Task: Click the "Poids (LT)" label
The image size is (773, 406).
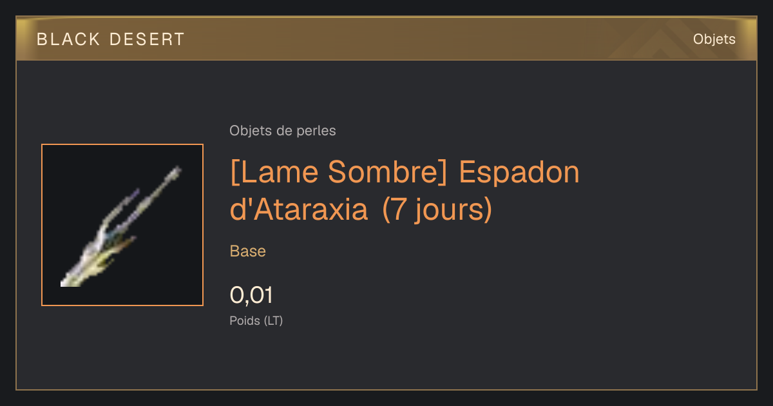Action: pyautogui.click(x=256, y=320)
